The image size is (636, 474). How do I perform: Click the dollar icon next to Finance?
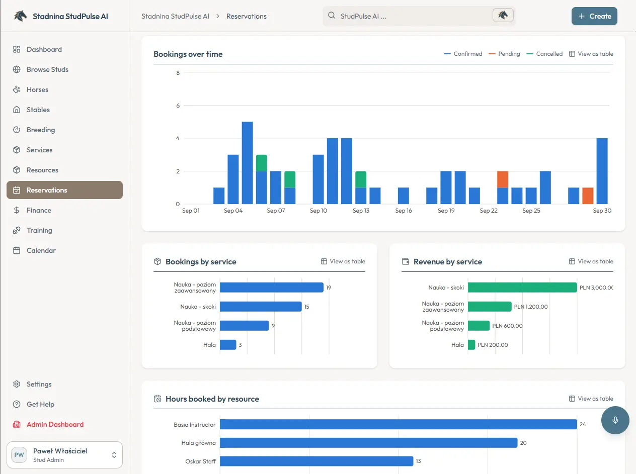[17, 210]
